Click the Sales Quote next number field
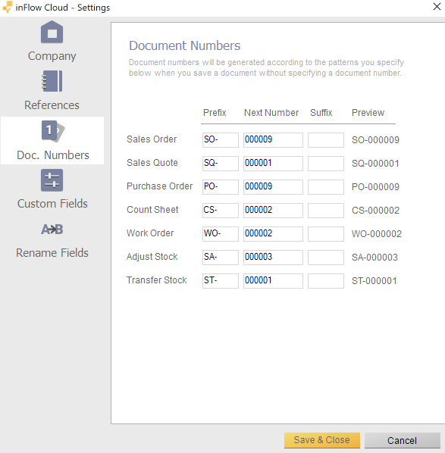 click(273, 164)
